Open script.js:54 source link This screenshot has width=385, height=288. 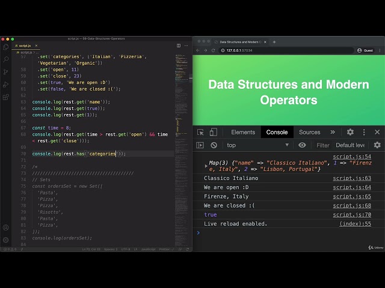click(352, 157)
